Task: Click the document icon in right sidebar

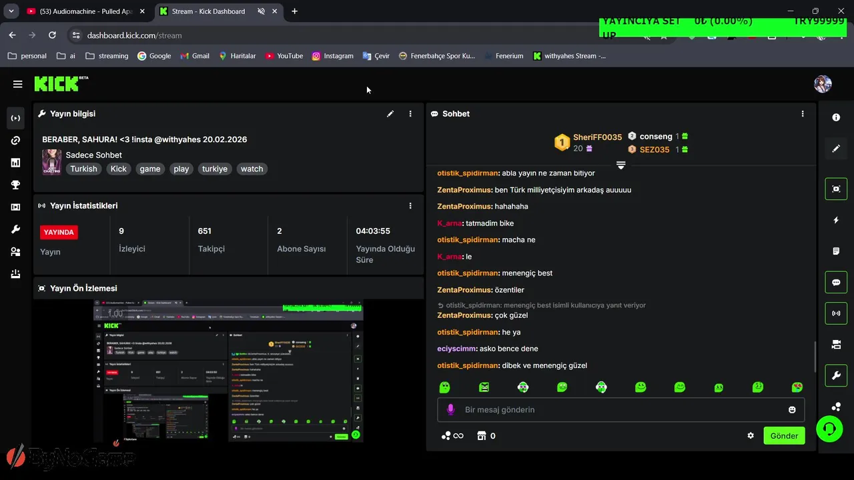Action: pos(836,251)
